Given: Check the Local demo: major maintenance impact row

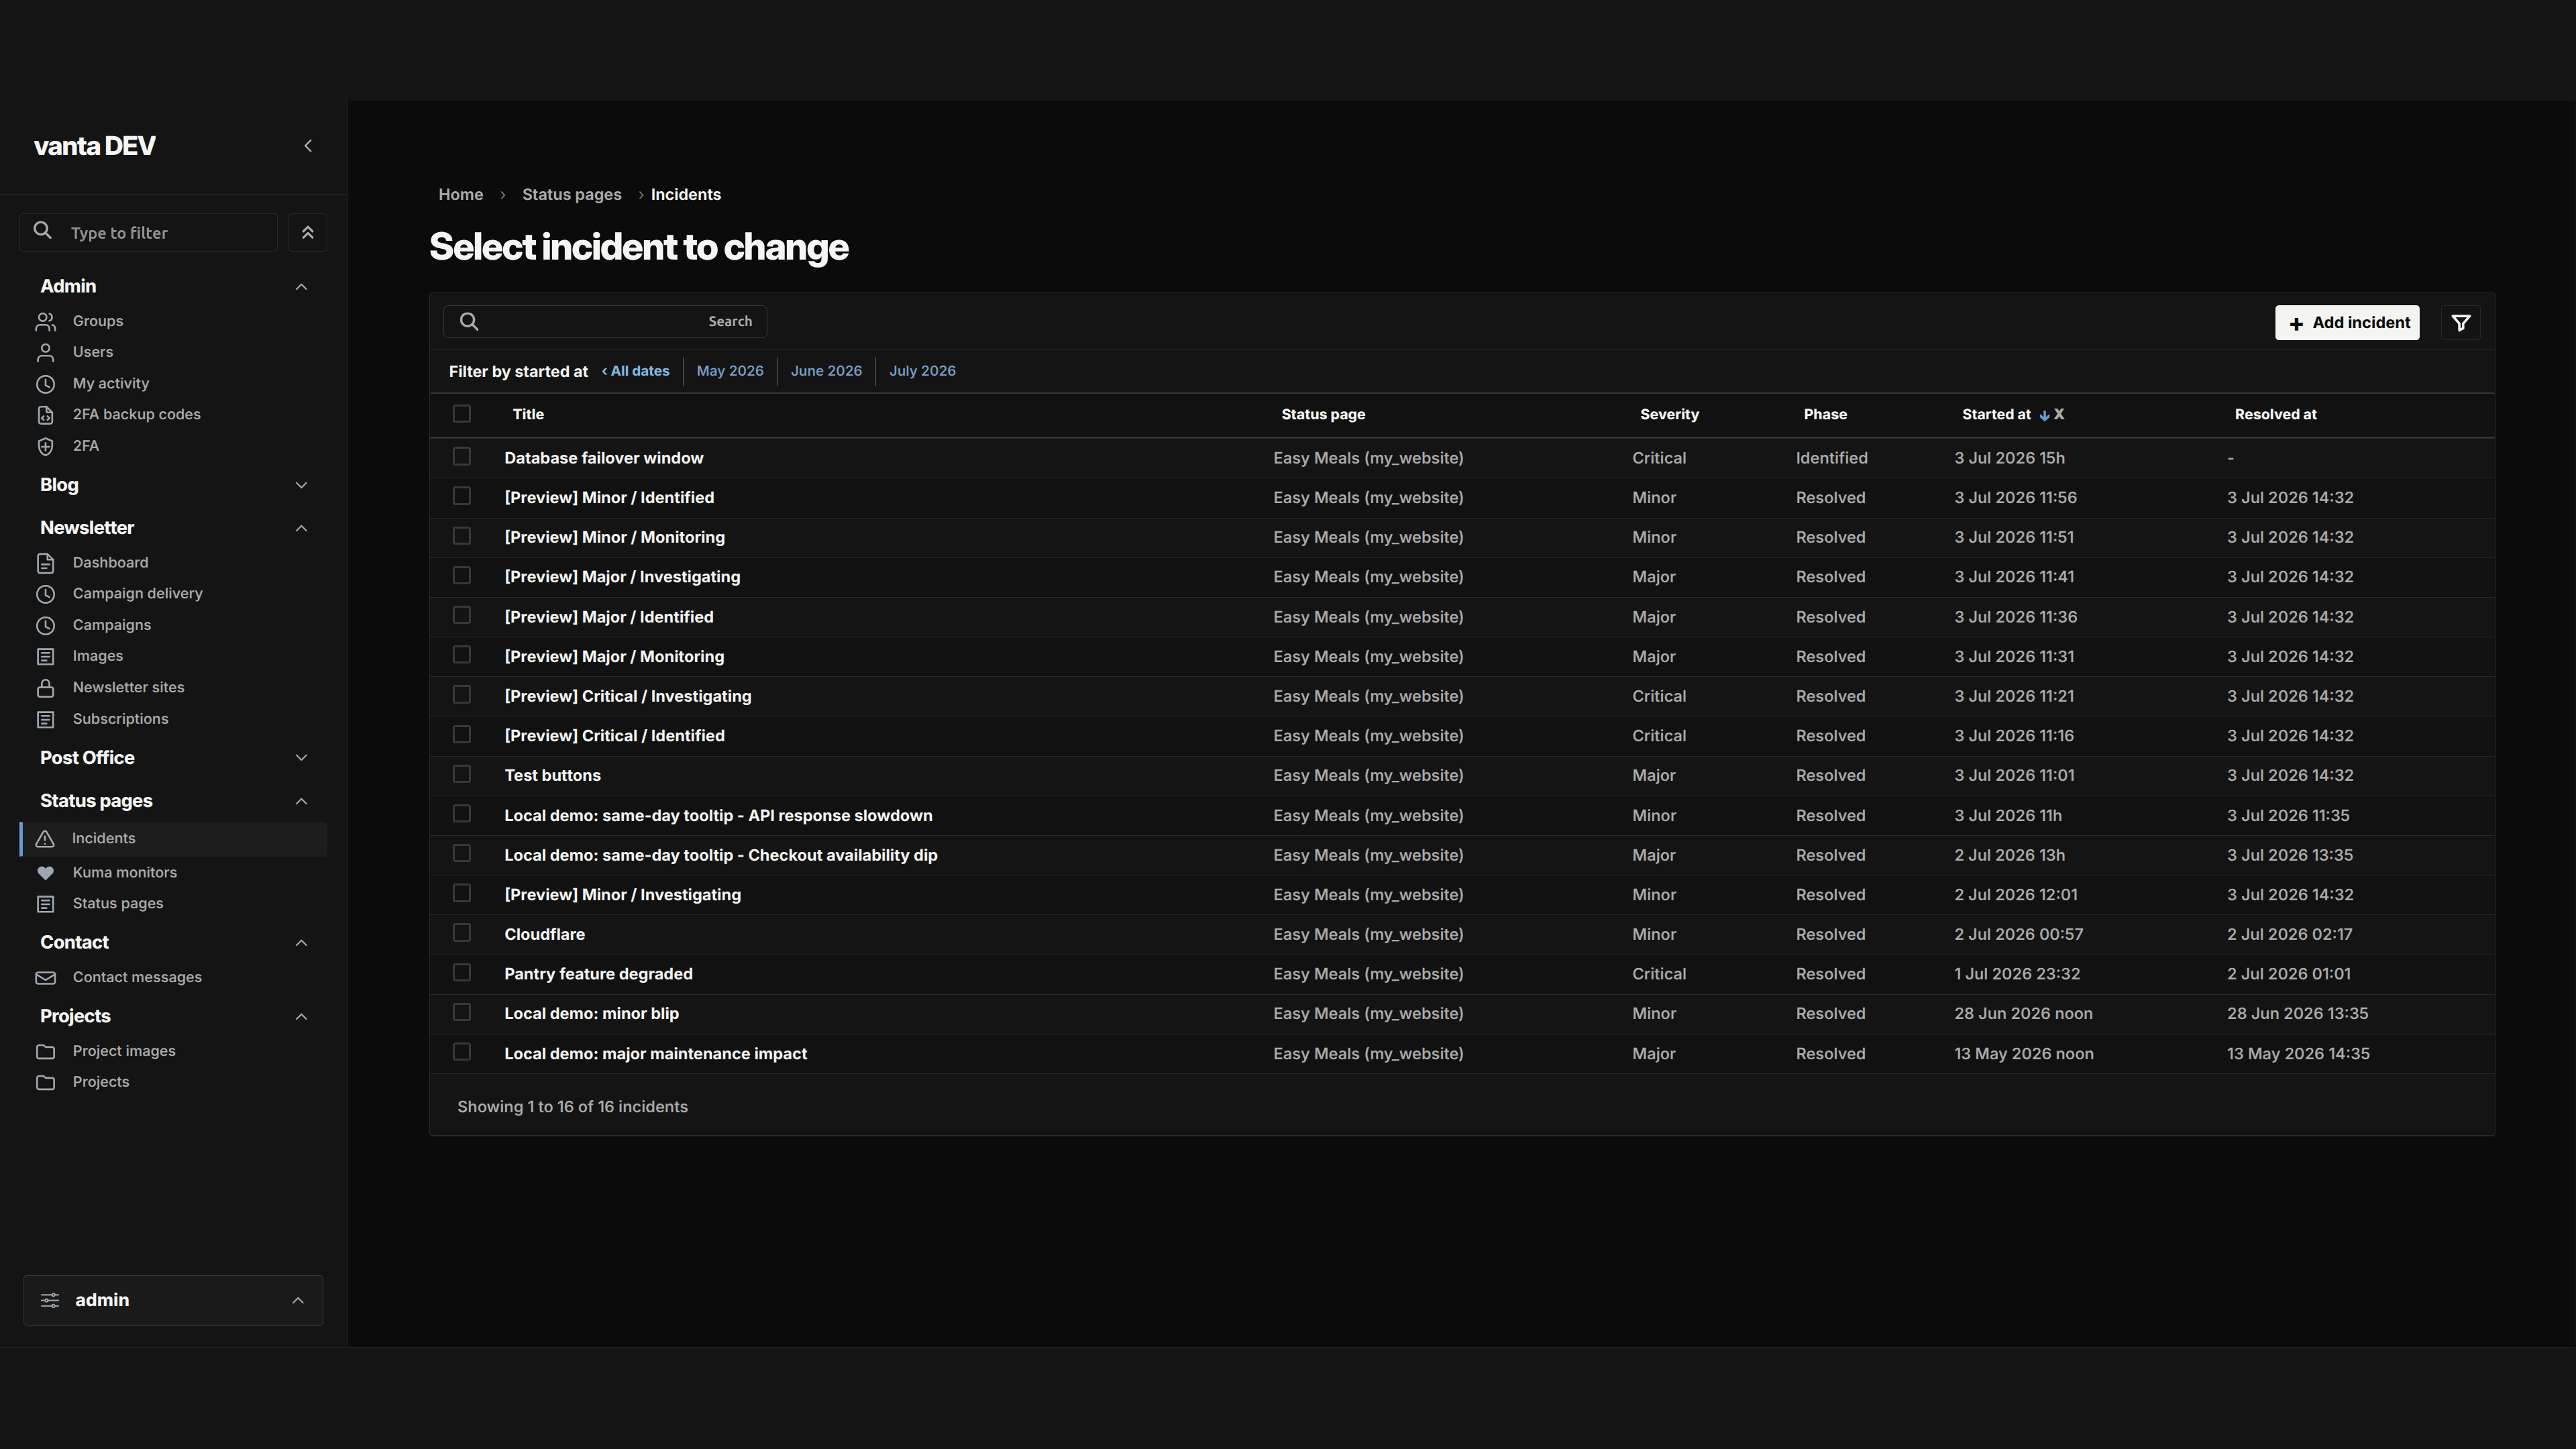Looking at the screenshot, I should [462, 1052].
